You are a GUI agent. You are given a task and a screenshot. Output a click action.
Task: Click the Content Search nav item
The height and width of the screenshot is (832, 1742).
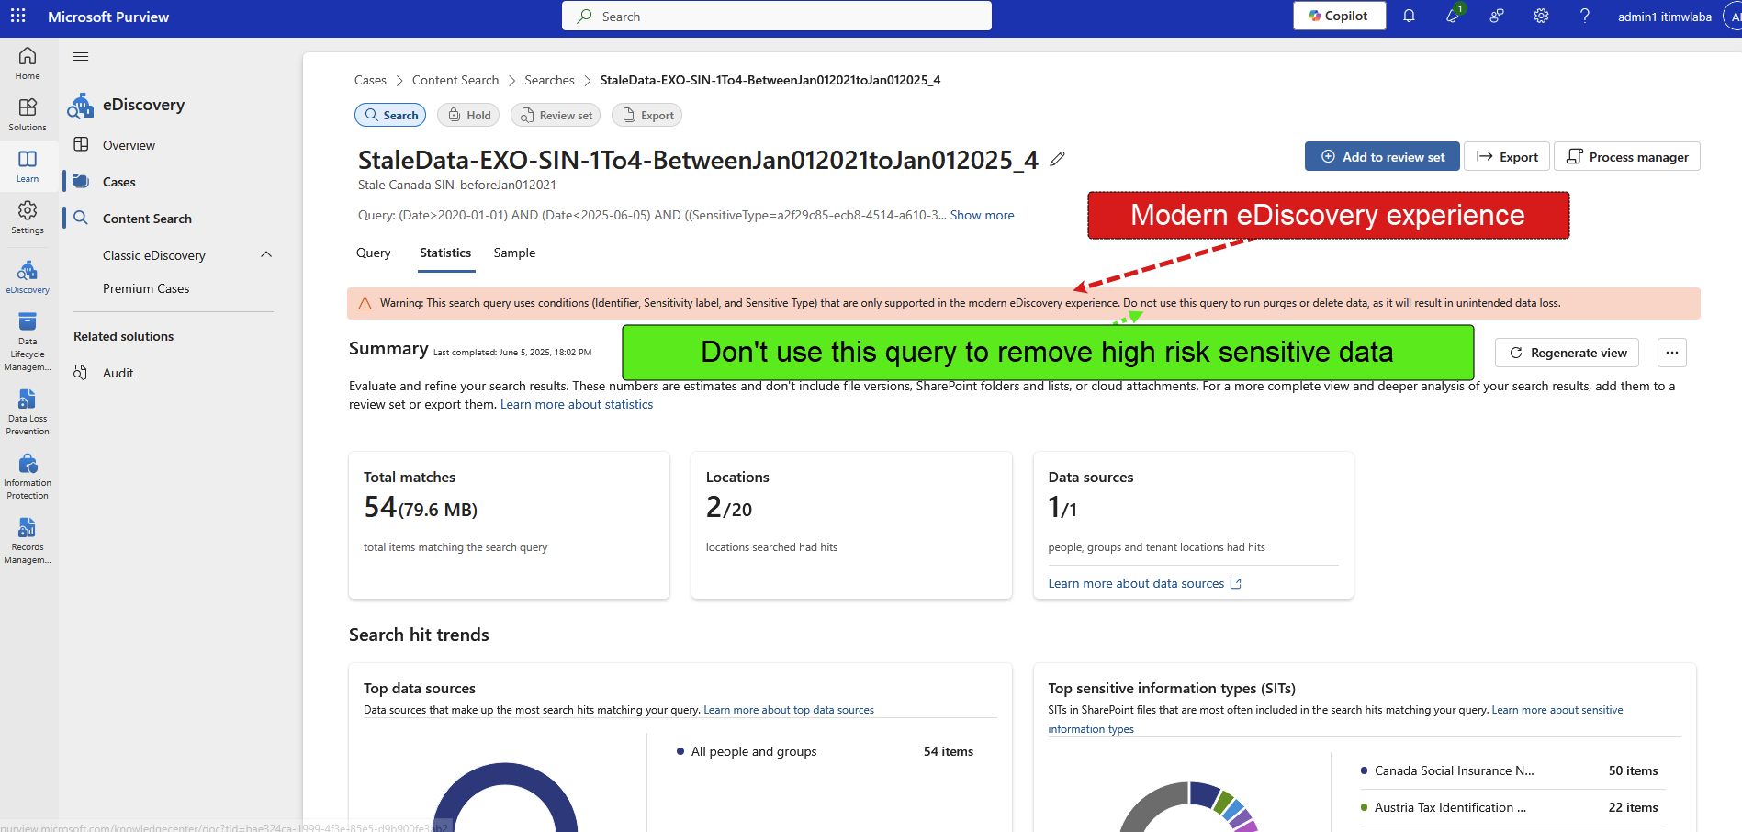click(147, 219)
